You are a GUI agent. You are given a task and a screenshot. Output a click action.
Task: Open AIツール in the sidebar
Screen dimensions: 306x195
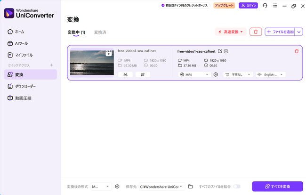click(30, 43)
